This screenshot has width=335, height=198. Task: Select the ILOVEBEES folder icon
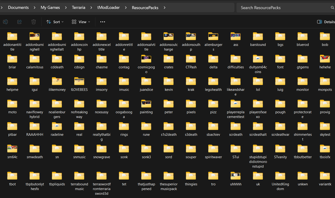click(x=79, y=81)
